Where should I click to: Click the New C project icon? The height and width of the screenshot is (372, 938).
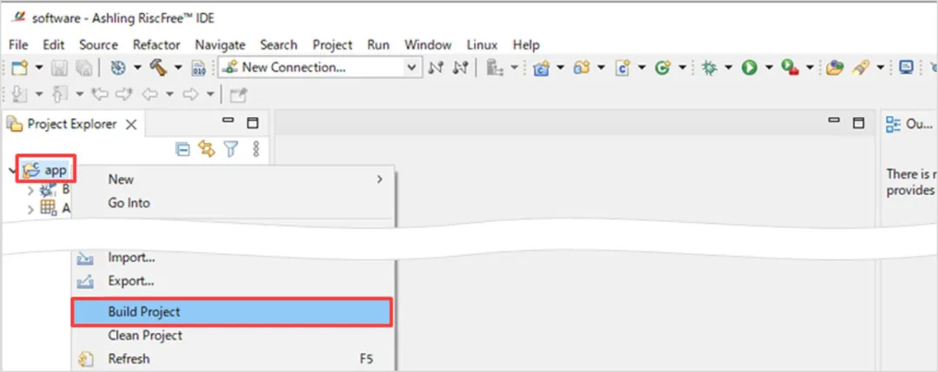(541, 69)
